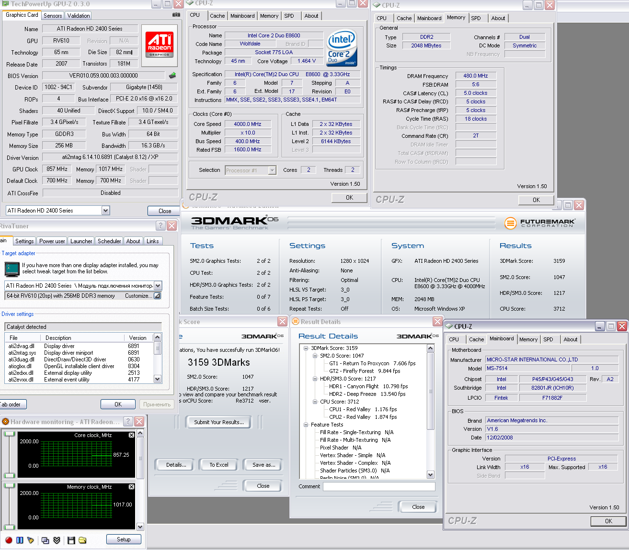
Task: Click Close in the Result Details window
Action: 418,507
